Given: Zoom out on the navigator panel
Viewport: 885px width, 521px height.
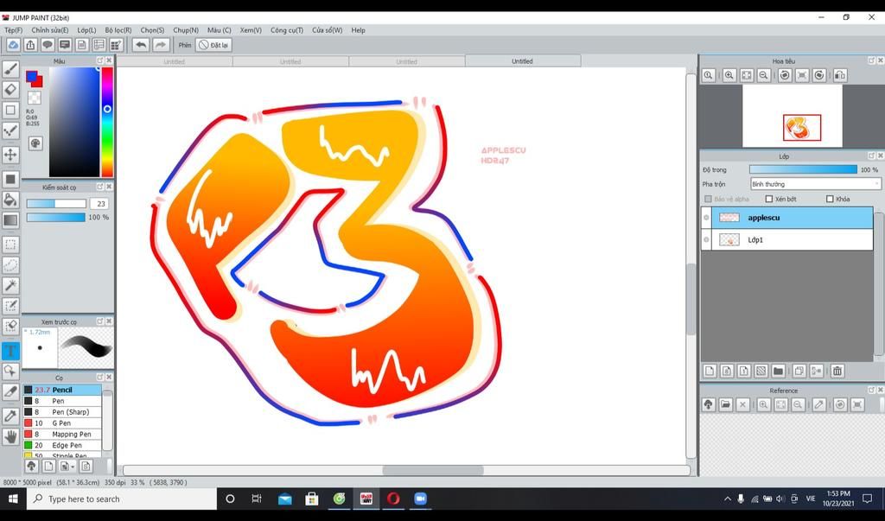Looking at the screenshot, I should [764, 75].
